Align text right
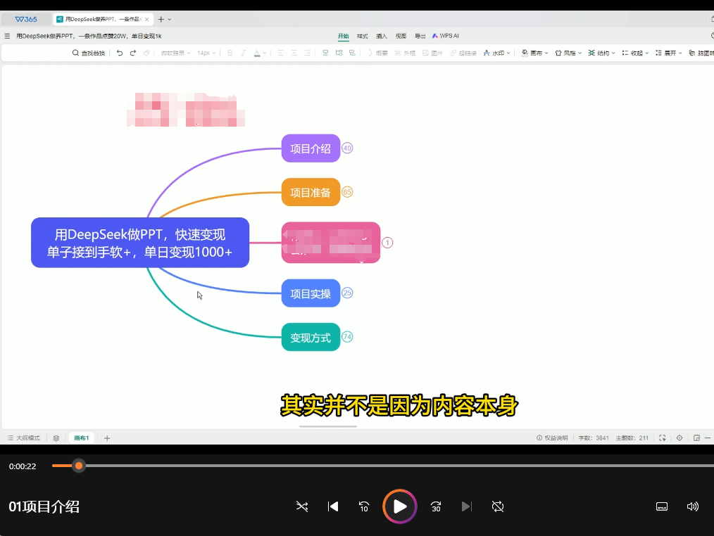The width and height of the screenshot is (714, 536). 308,53
